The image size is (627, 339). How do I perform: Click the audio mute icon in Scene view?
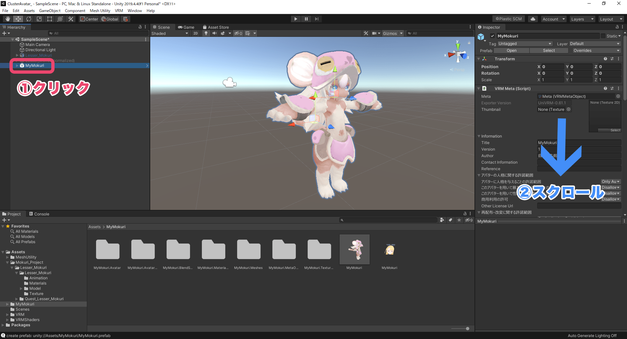(x=215, y=33)
